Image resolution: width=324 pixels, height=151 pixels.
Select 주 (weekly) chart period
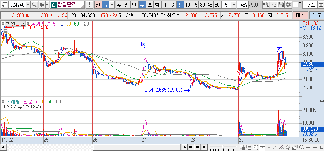[x=119, y=5]
